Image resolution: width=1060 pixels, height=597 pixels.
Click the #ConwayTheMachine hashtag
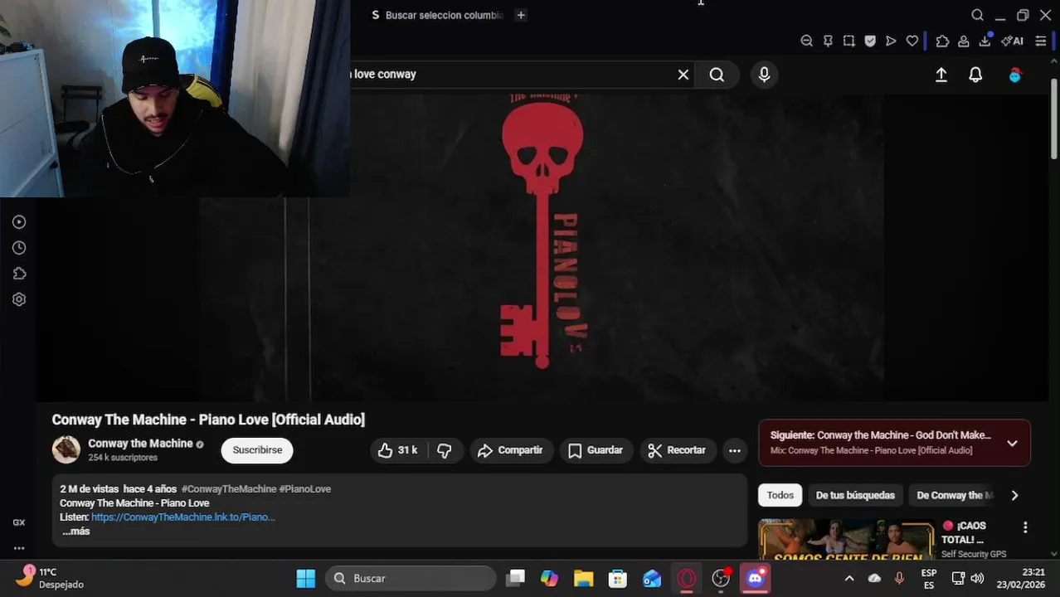click(x=229, y=489)
